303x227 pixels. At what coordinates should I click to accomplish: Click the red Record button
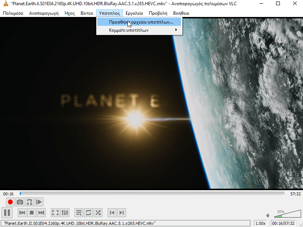10,202
